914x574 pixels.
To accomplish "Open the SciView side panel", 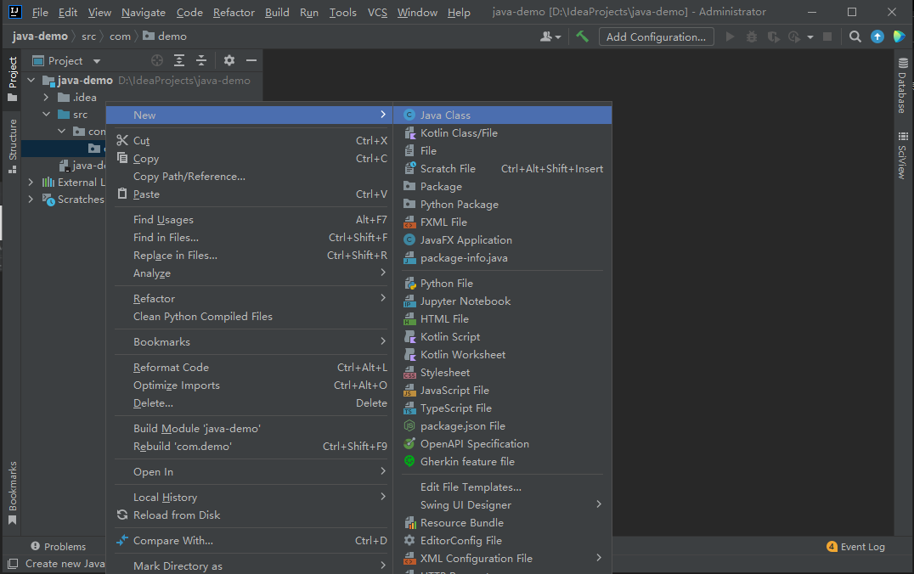I will pyautogui.click(x=903, y=155).
